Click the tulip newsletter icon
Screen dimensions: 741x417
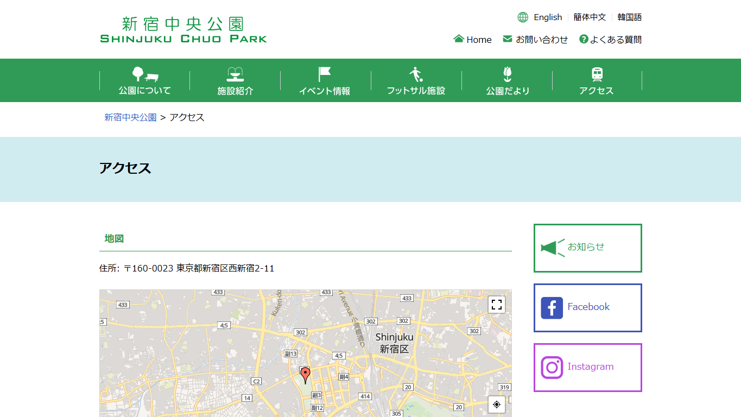[x=508, y=74]
